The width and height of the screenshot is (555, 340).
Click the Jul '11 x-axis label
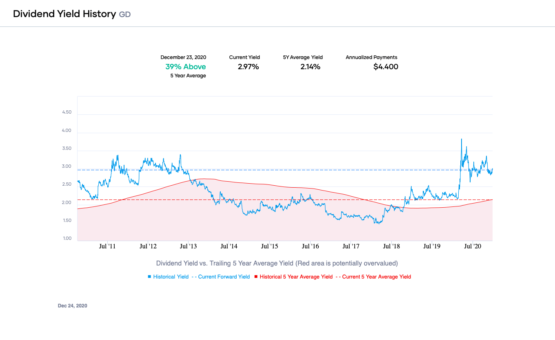(x=108, y=246)
